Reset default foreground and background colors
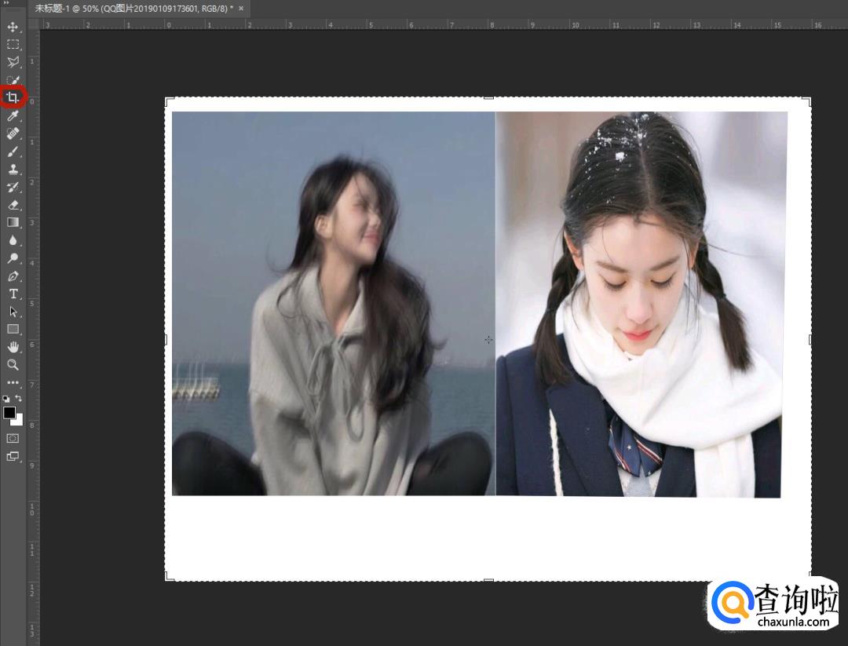The height and width of the screenshot is (646, 848). click(6, 399)
